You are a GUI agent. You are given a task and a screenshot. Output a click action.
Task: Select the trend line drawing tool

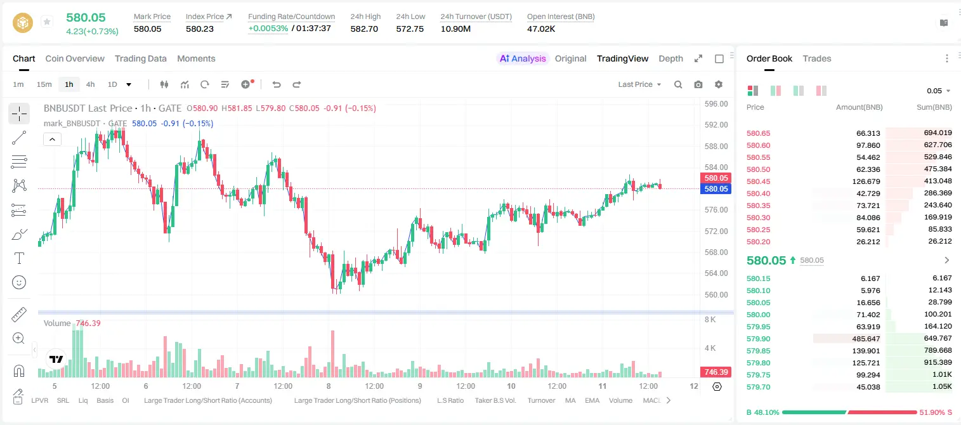pyautogui.click(x=19, y=138)
